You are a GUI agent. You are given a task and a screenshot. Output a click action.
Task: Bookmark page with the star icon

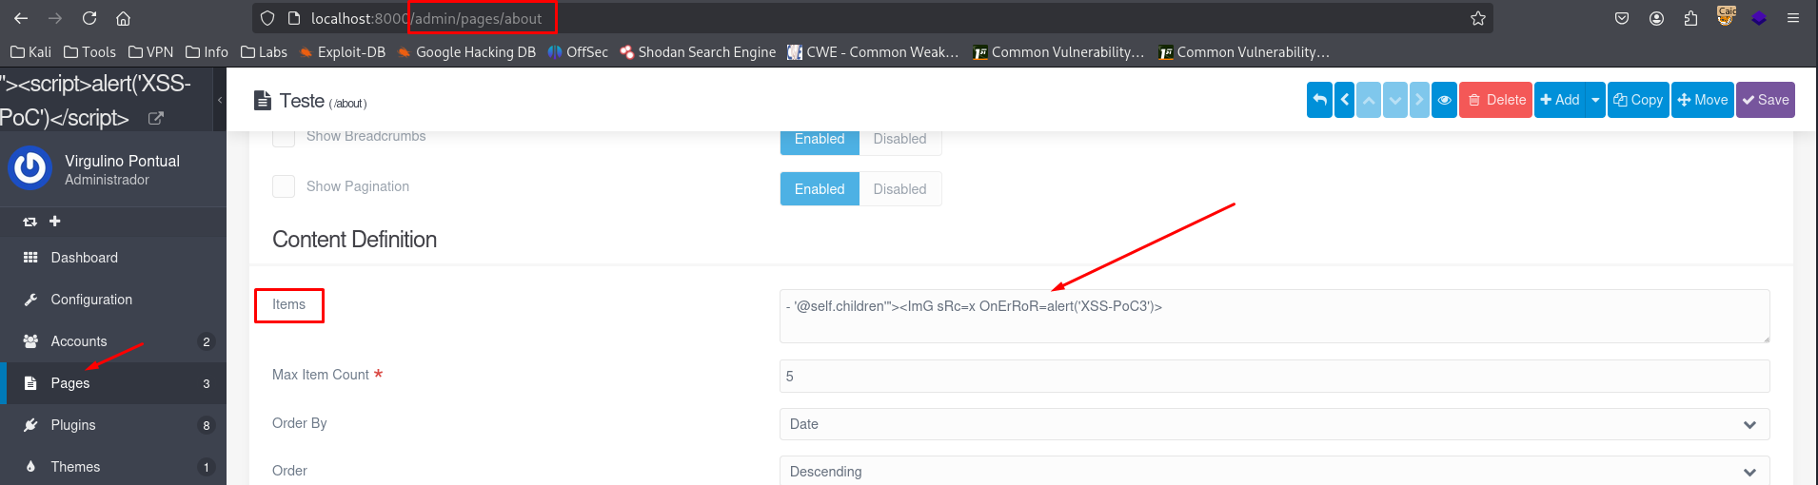point(1477,18)
